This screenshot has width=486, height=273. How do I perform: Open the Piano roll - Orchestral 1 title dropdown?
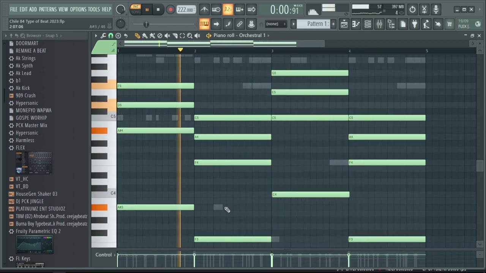(x=240, y=35)
